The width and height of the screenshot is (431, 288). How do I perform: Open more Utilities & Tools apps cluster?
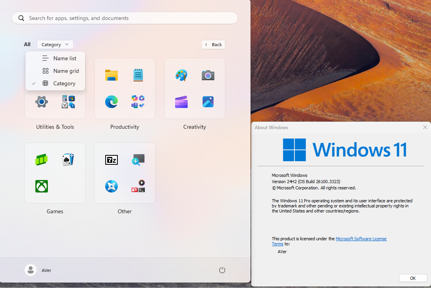68,102
